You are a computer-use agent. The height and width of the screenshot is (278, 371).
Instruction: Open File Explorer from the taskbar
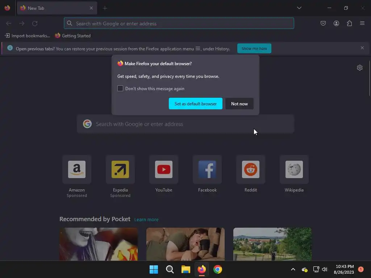(x=186, y=269)
